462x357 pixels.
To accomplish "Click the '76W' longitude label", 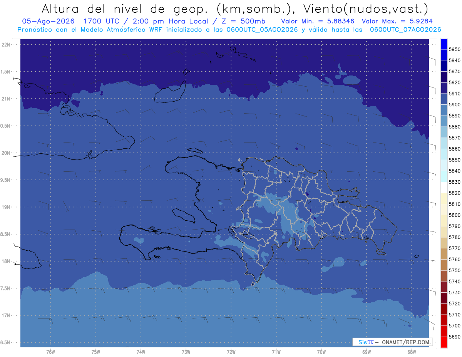I will point(50,352).
